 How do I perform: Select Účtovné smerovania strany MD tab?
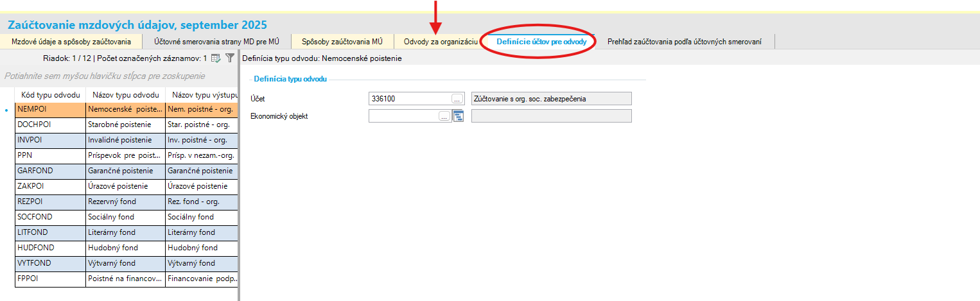[x=216, y=42]
